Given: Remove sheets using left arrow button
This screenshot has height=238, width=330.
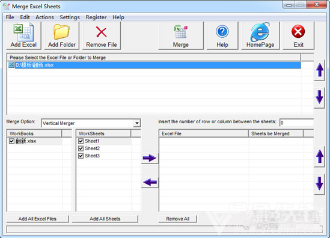Looking at the screenshot, I should pos(150,182).
